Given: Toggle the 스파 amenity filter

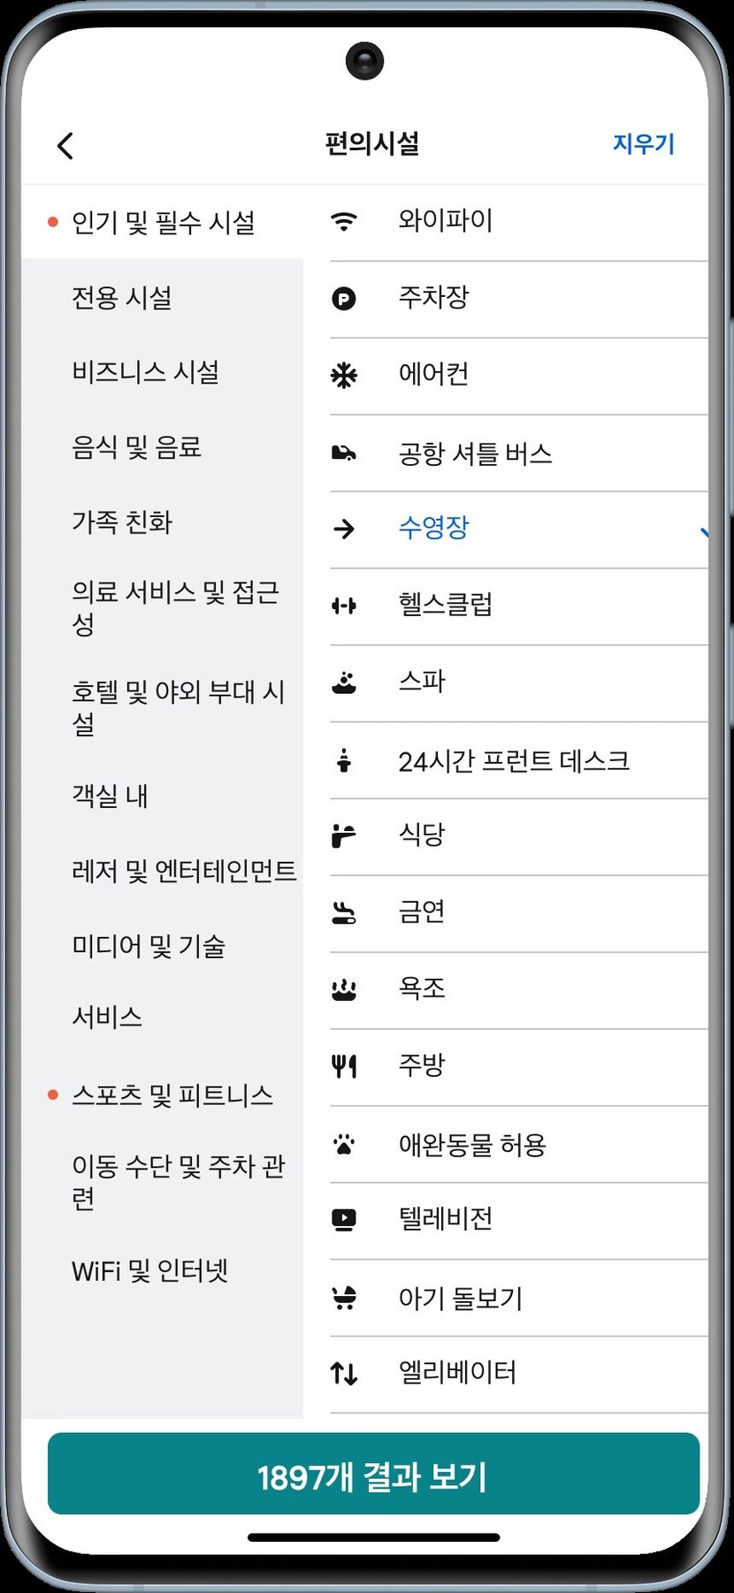Looking at the screenshot, I should pos(519,682).
